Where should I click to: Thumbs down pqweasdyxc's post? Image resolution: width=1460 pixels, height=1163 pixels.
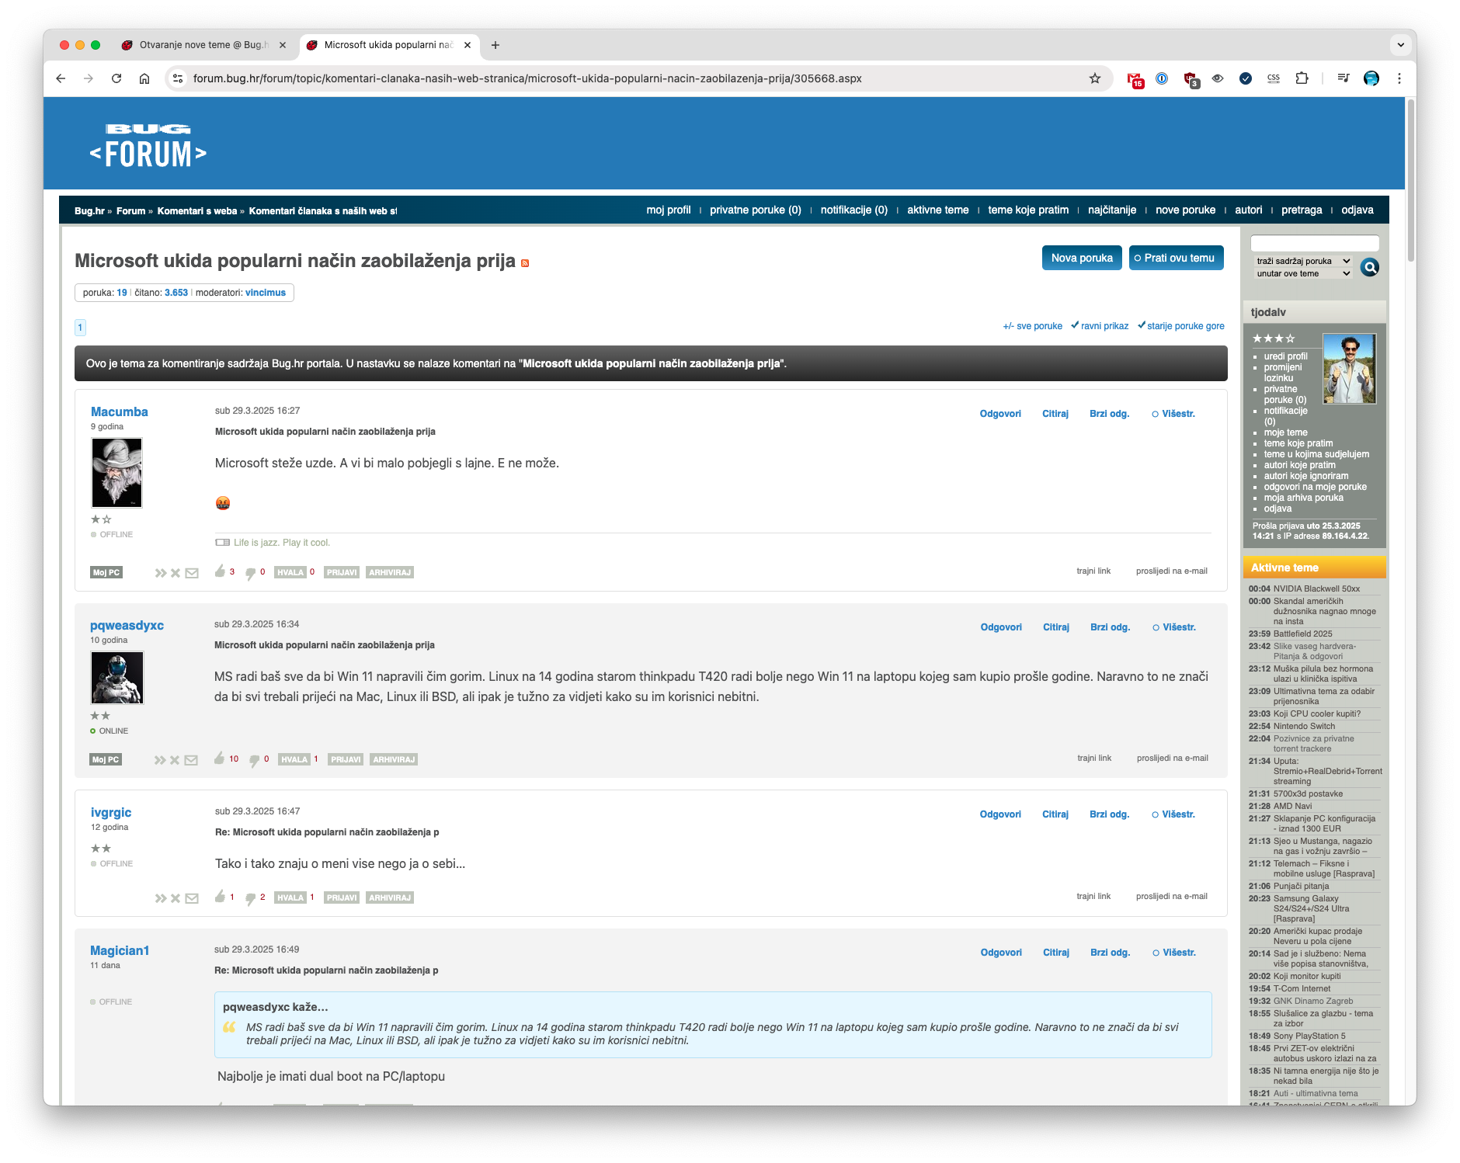254,760
